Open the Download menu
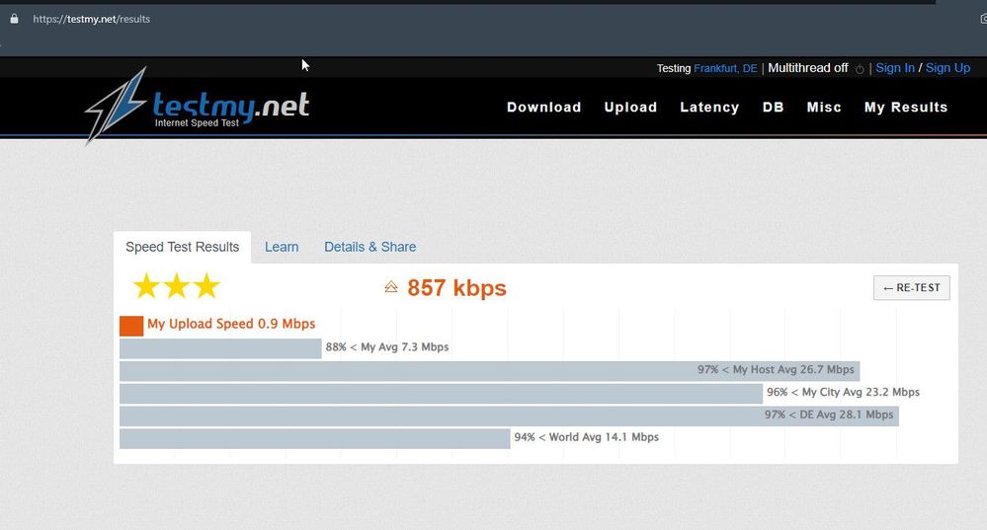The height and width of the screenshot is (530, 987). (543, 108)
